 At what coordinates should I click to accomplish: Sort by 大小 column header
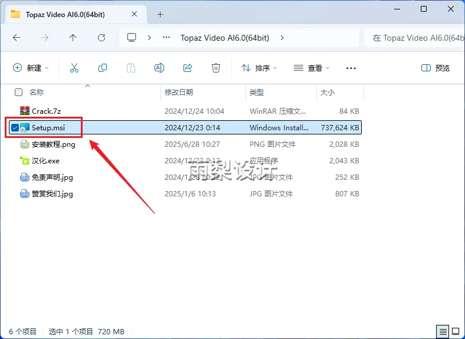click(x=328, y=92)
